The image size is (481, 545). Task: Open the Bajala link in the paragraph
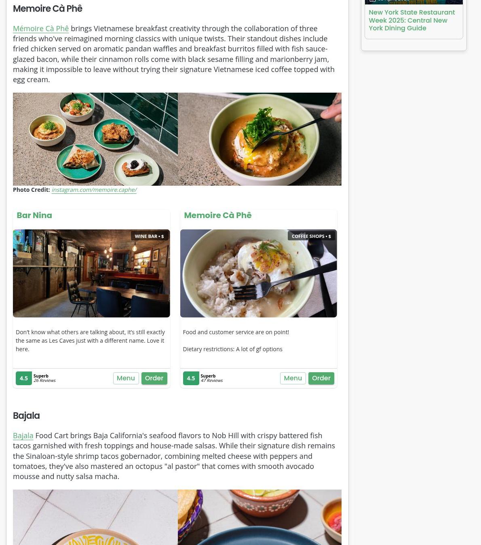pos(23,435)
